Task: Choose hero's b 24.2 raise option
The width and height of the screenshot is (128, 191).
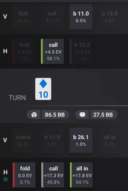Action: [x=81, y=51]
